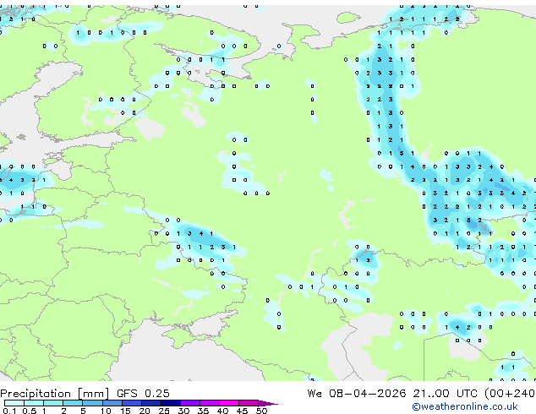Click the ©weatheronline.co.uk copyright link

tap(465, 406)
